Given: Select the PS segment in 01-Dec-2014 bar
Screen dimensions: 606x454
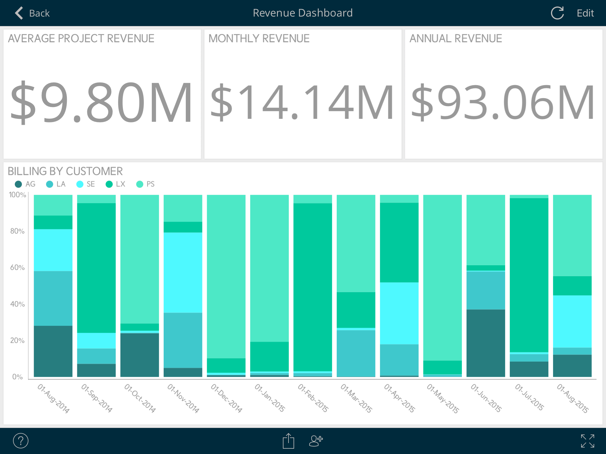Looking at the screenshot, I should [226, 276].
